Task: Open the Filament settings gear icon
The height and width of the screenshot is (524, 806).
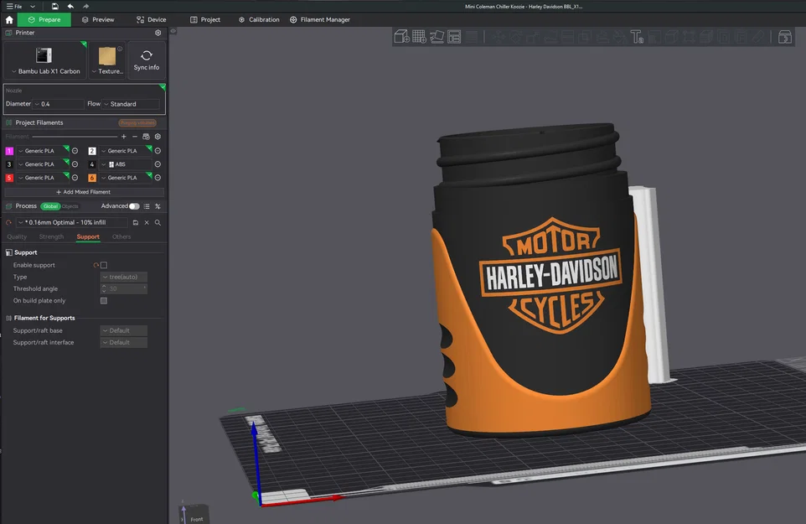Action: pyautogui.click(x=158, y=137)
